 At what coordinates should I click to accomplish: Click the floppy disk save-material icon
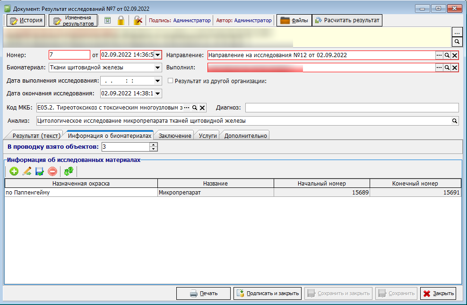click(39, 172)
